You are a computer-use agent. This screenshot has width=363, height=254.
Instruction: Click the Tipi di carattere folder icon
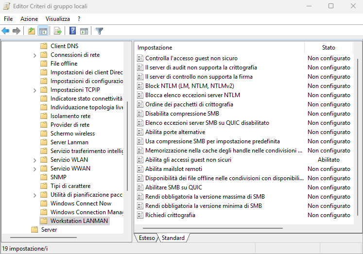pyautogui.click(x=44, y=186)
